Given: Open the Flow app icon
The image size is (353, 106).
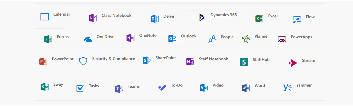Looking at the screenshot, I should click(297, 19).
